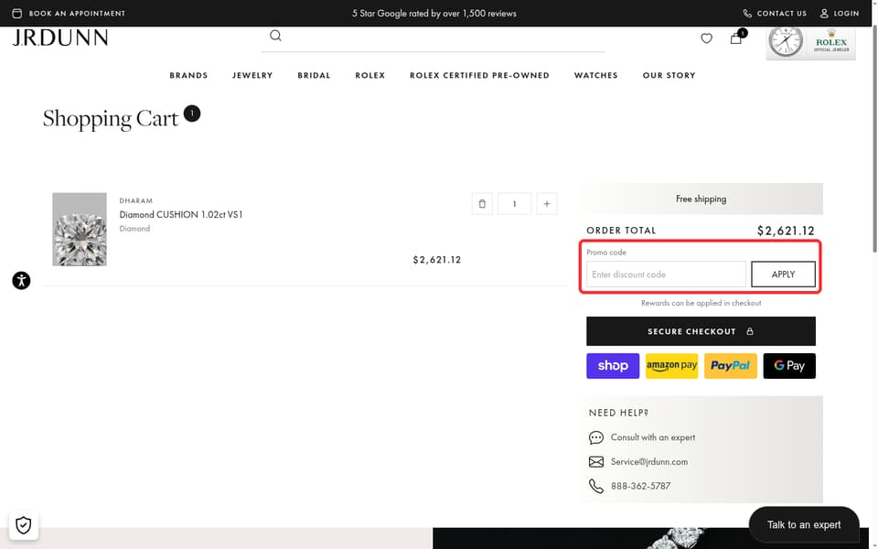The width and height of the screenshot is (878, 549).
Task: Click the DHARAM brand label
Action: [x=136, y=200]
